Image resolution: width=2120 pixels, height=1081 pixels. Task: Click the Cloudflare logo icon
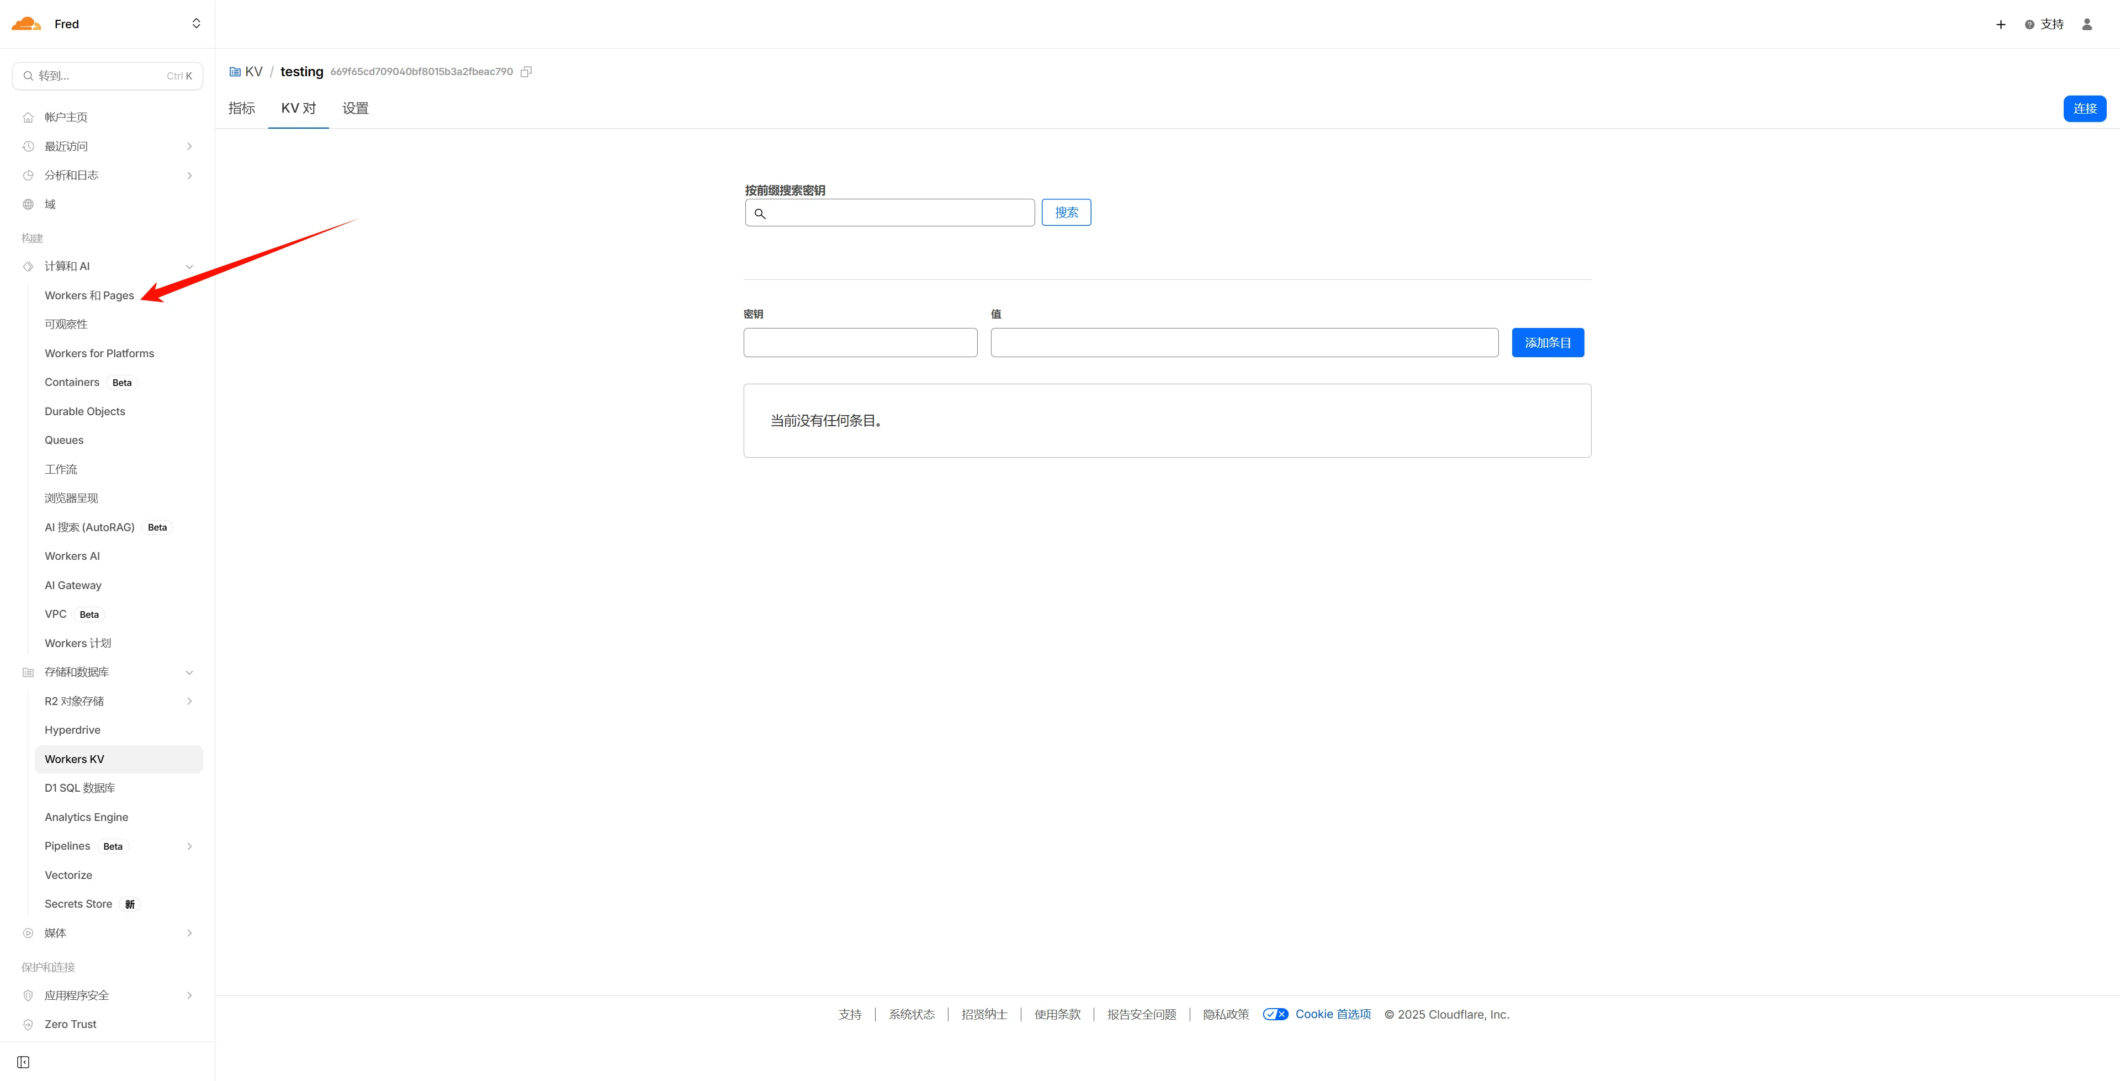point(26,24)
